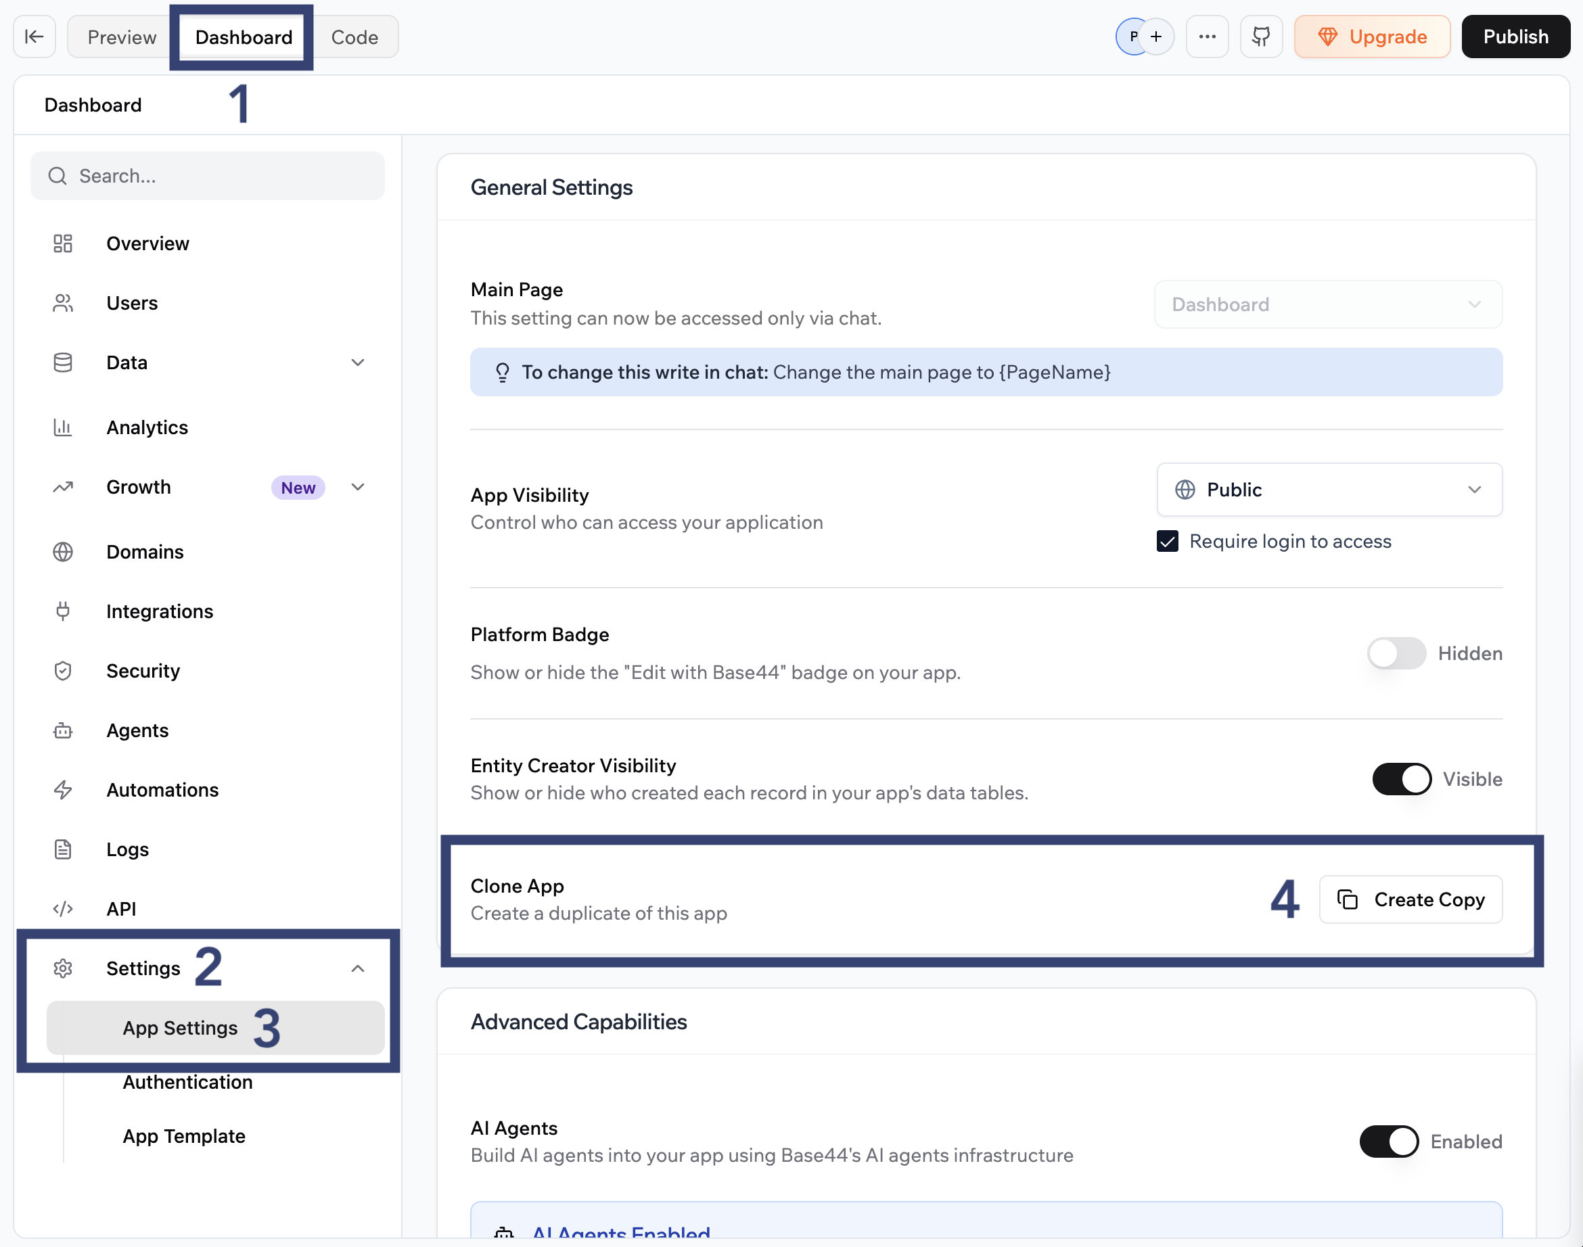Toggle the Platform Badge switch

coord(1396,653)
